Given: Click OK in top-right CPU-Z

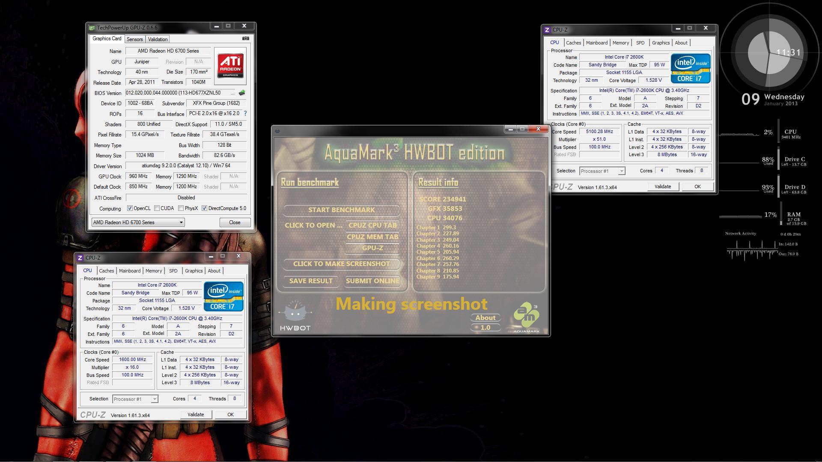Looking at the screenshot, I should [697, 187].
